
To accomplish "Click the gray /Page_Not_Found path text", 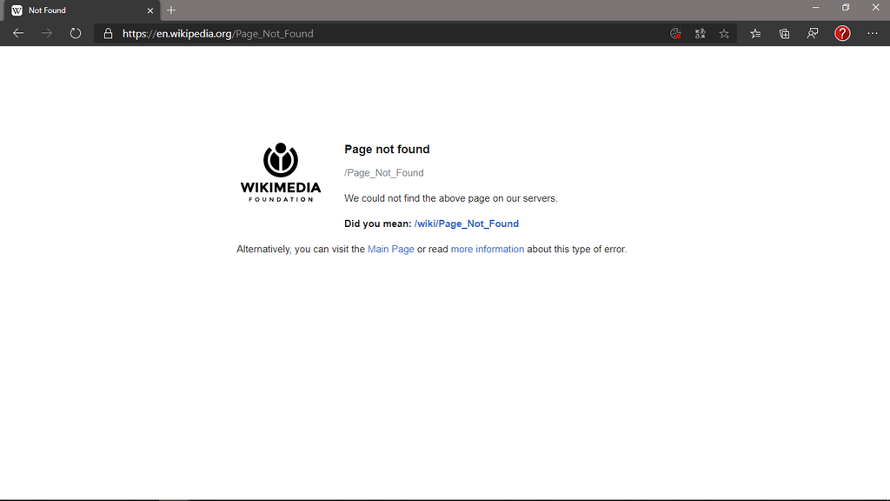I will pyautogui.click(x=383, y=173).
